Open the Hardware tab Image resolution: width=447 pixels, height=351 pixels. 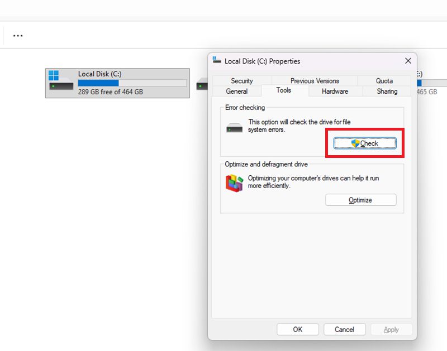click(x=335, y=92)
